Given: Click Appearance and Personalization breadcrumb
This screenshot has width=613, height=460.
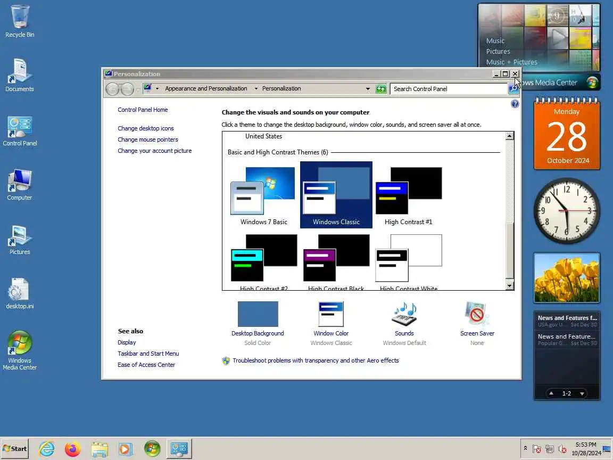Looking at the screenshot, I should point(206,88).
